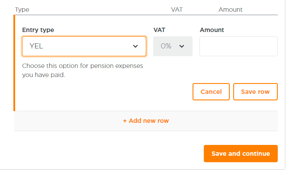Click the plus icon before Add new row
Viewport: 286px width, 170px height.
[x=125, y=121]
